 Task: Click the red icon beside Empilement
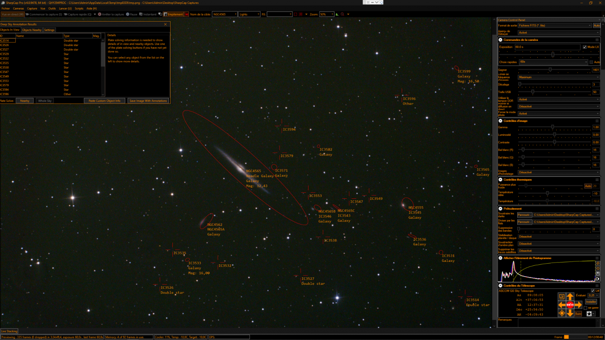pyautogui.click(x=187, y=14)
